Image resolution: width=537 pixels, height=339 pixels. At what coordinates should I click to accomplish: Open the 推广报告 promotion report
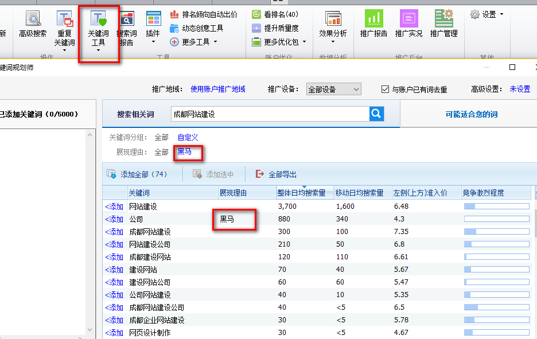coord(373,25)
